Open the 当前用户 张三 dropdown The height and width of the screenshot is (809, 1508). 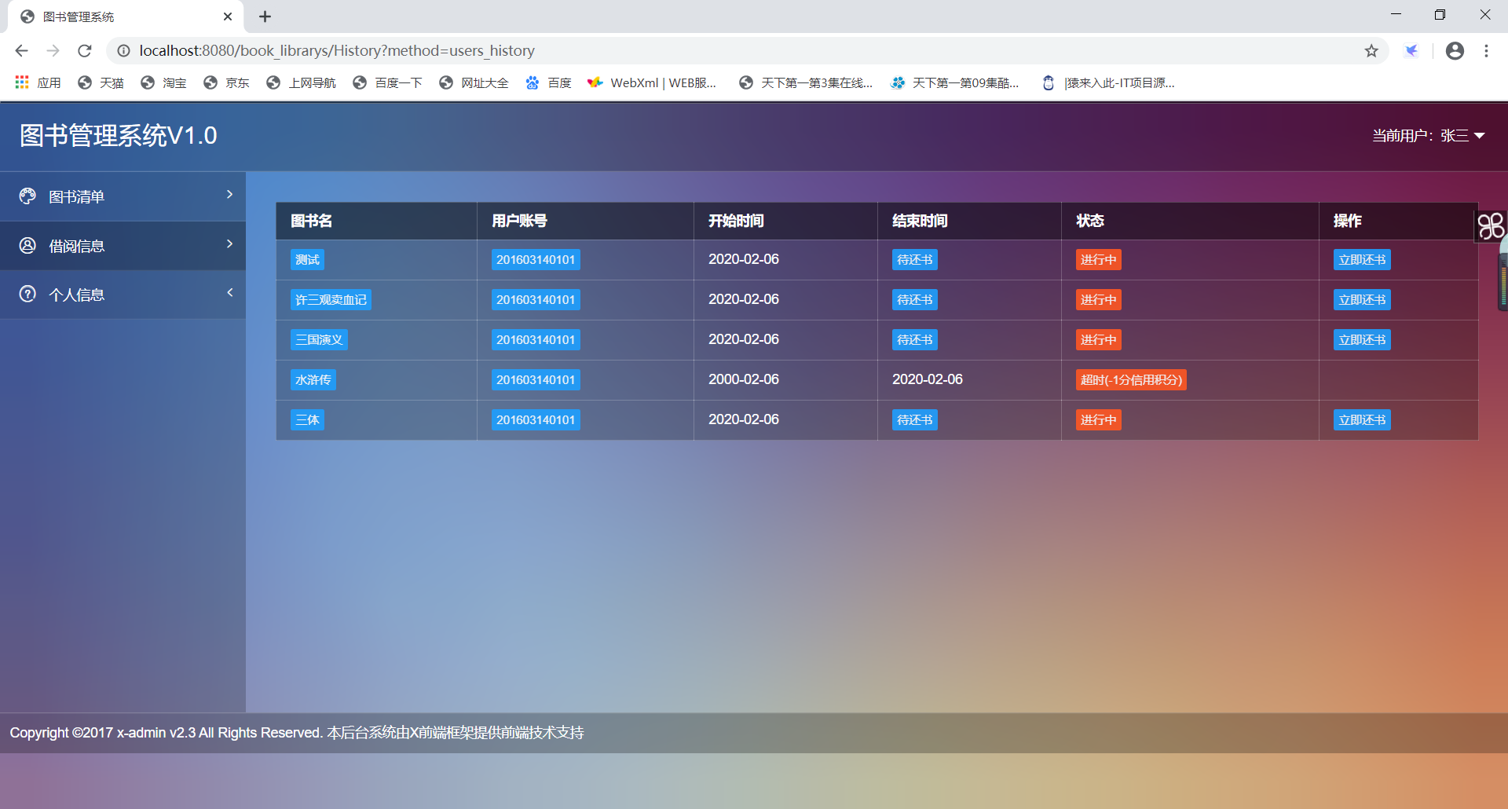coord(1428,136)
